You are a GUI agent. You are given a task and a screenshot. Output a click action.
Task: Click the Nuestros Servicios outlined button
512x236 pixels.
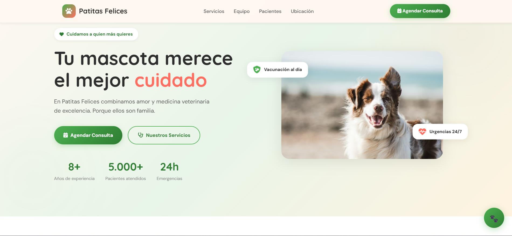164,135
